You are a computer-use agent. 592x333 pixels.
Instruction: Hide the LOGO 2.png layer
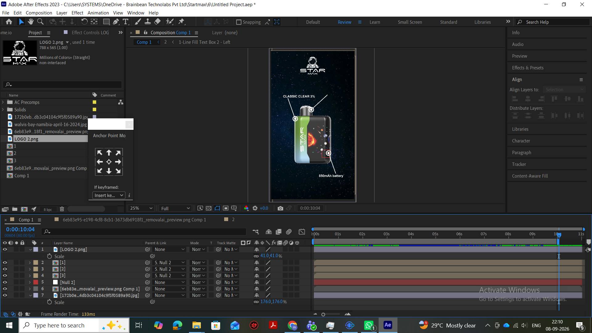coord(5,249)
